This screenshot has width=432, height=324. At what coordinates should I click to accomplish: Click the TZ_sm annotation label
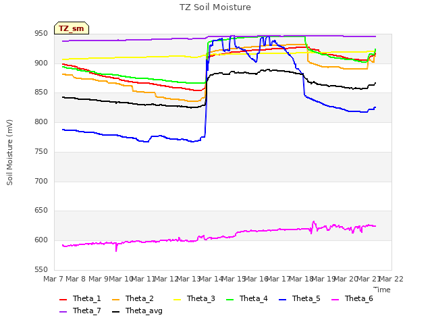tap(72, 28)
